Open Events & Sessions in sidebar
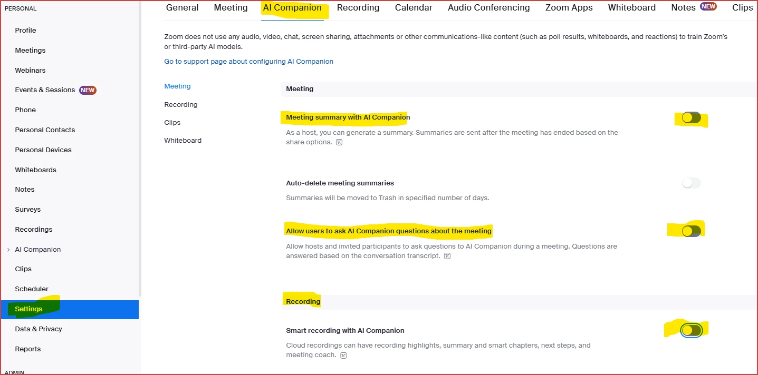758x375 pixels. 45,90
